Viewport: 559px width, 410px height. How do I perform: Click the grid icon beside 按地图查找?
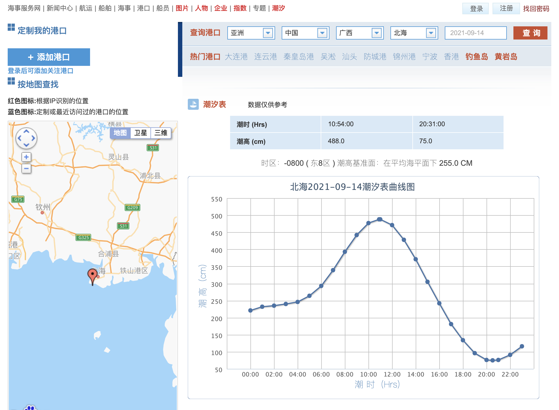(11, 81)
